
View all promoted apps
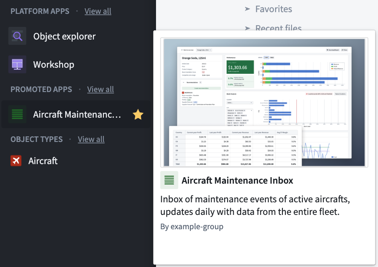coord(100,89)
